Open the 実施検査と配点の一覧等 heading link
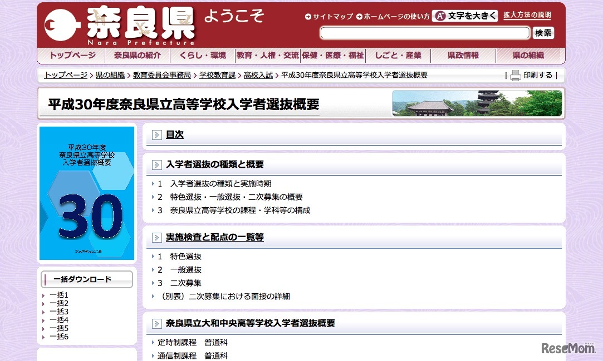Screen dimensions: 603x361 214,238
